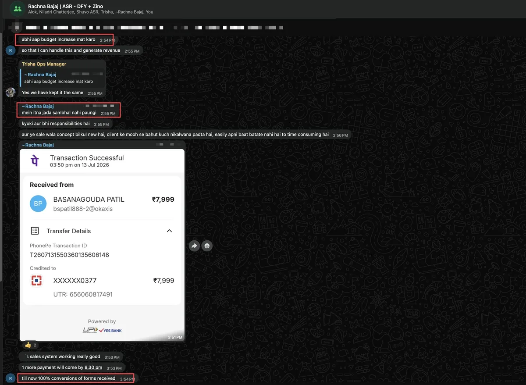
Task: Click the PhonePe logo in the transaction image
Action: point(35,161)
